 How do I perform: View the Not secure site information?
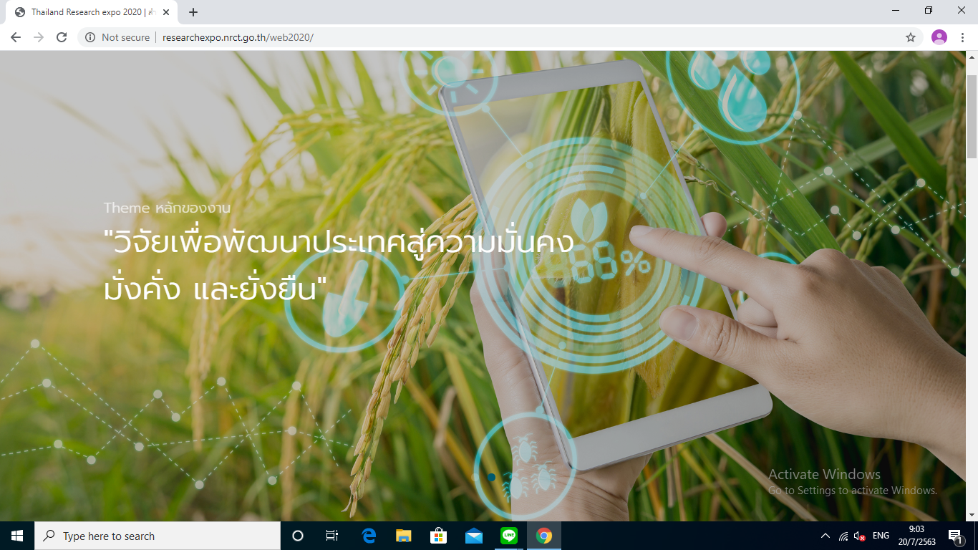click(89, 37)
